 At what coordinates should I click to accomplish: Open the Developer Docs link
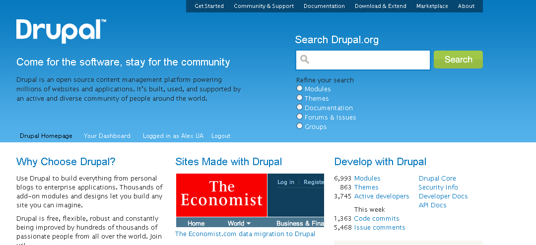point(443,196)
